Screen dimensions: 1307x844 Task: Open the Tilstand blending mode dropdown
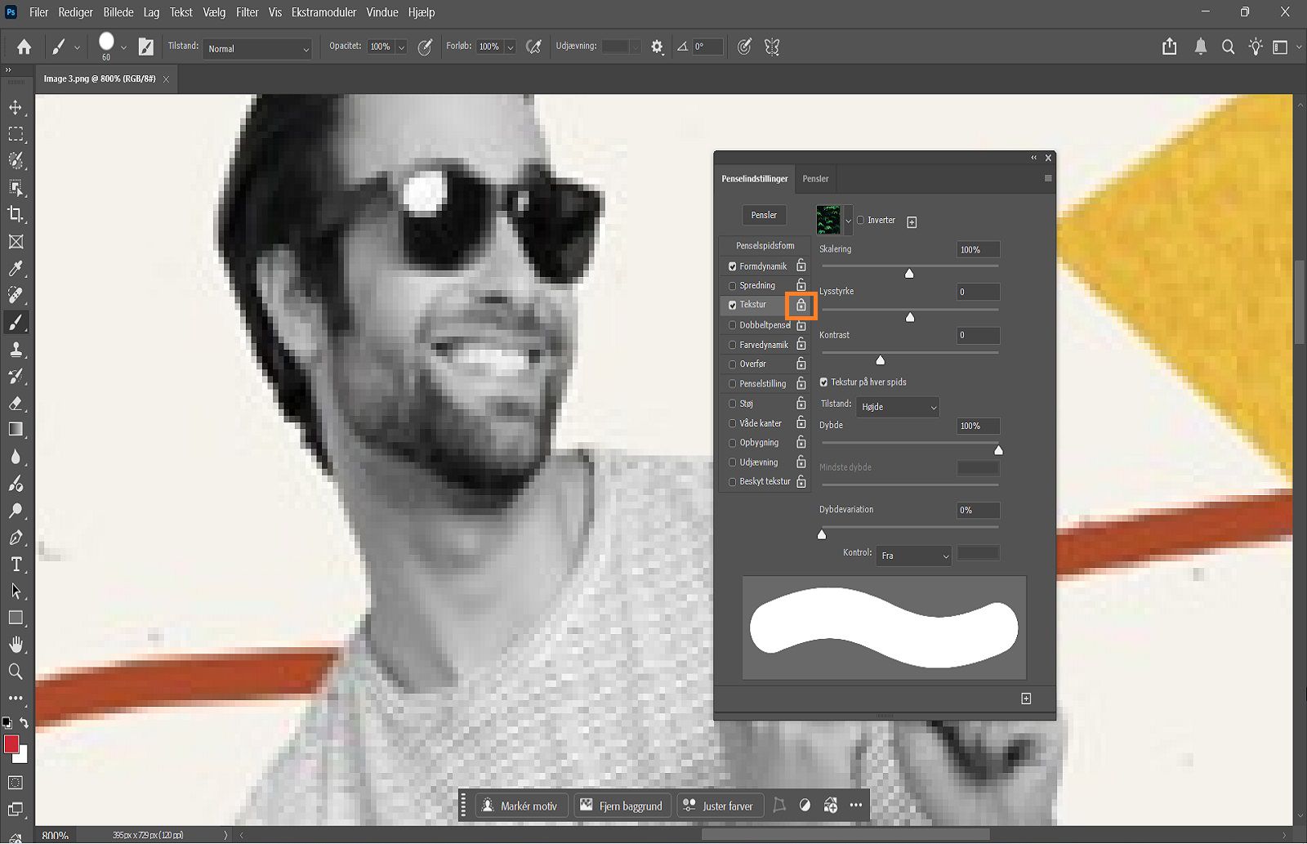coord(256,48)
